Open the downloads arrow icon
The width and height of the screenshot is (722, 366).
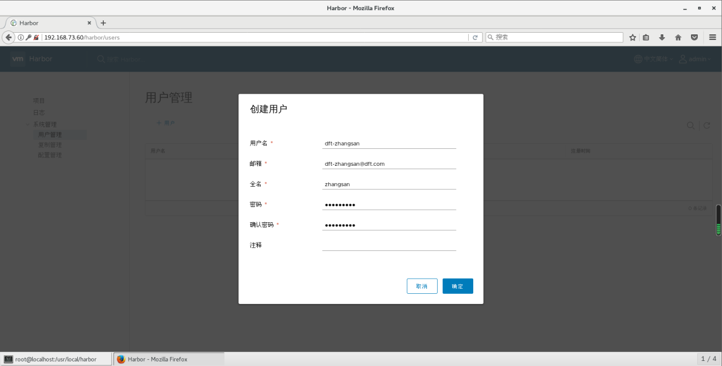(661, 37)
